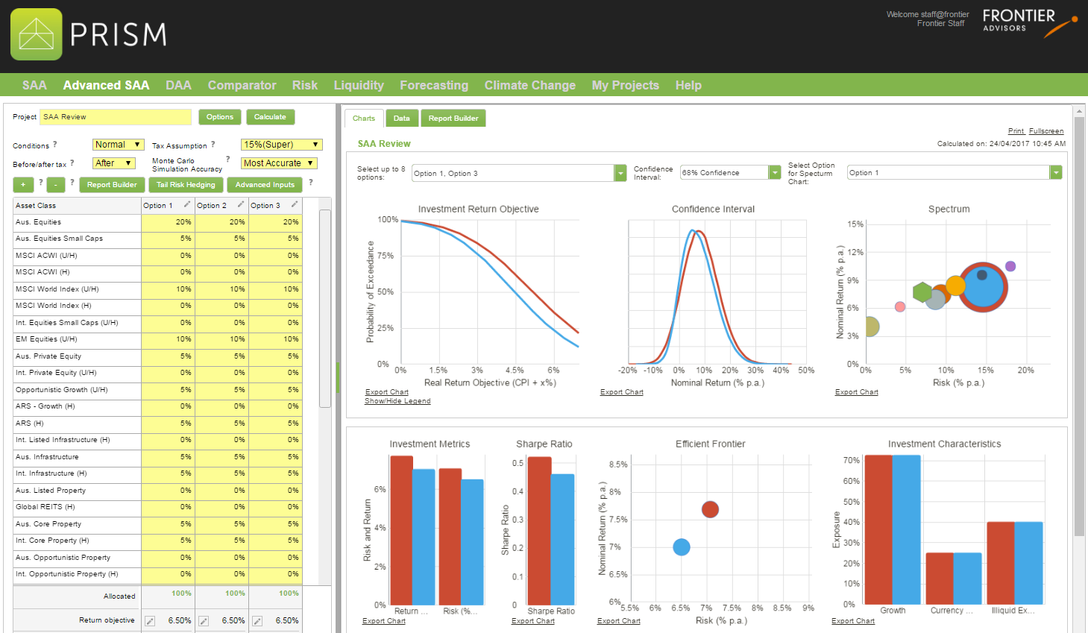Open the Liquidity menu
This screenshot has height=633, width=1088.
(359, 85)
